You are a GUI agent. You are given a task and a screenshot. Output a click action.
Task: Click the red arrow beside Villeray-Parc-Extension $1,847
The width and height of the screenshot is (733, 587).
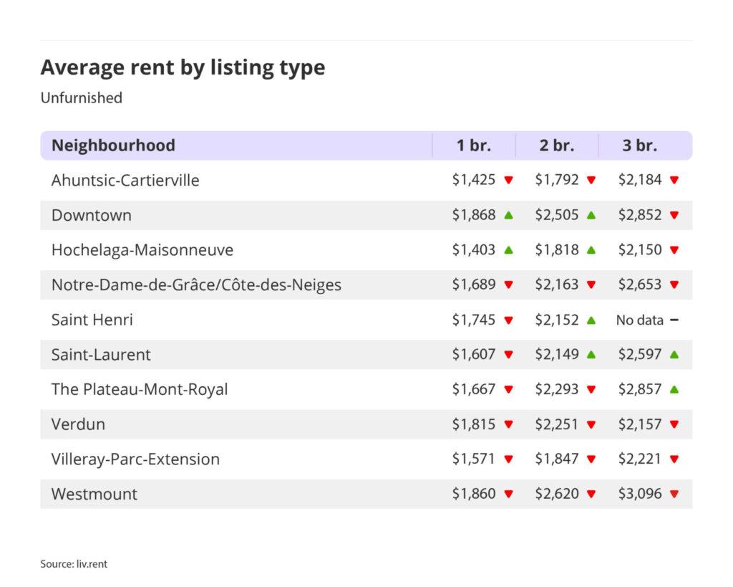[591, 459]
